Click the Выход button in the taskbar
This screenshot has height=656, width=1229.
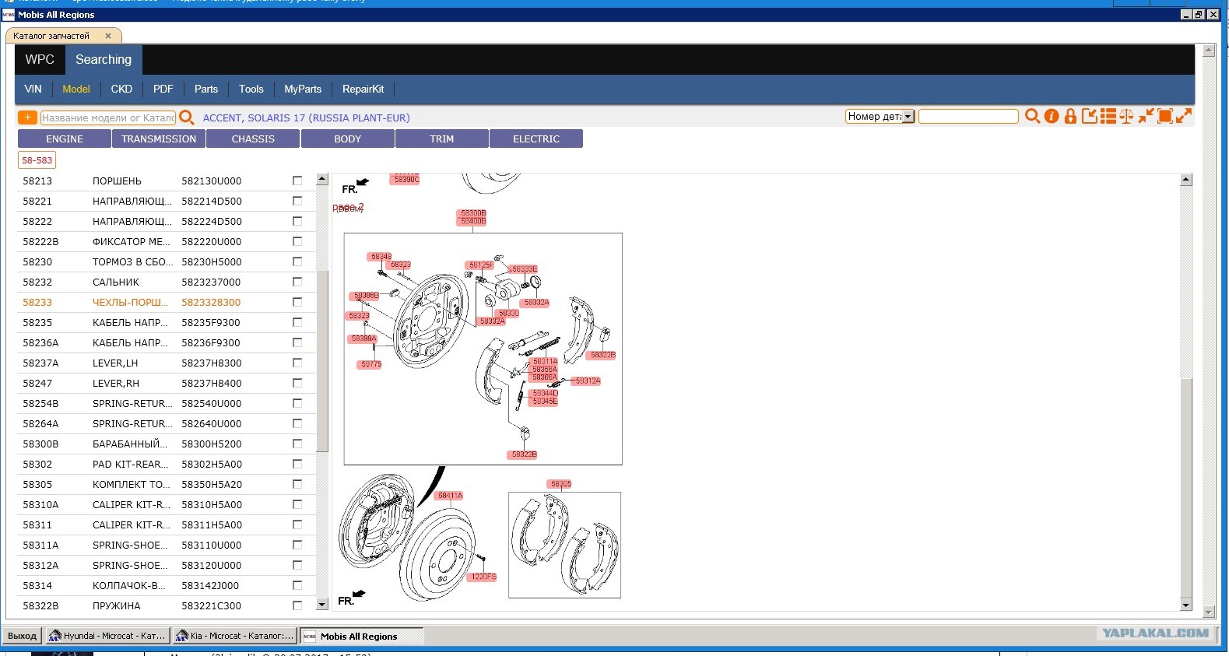(x=22, y=636)
